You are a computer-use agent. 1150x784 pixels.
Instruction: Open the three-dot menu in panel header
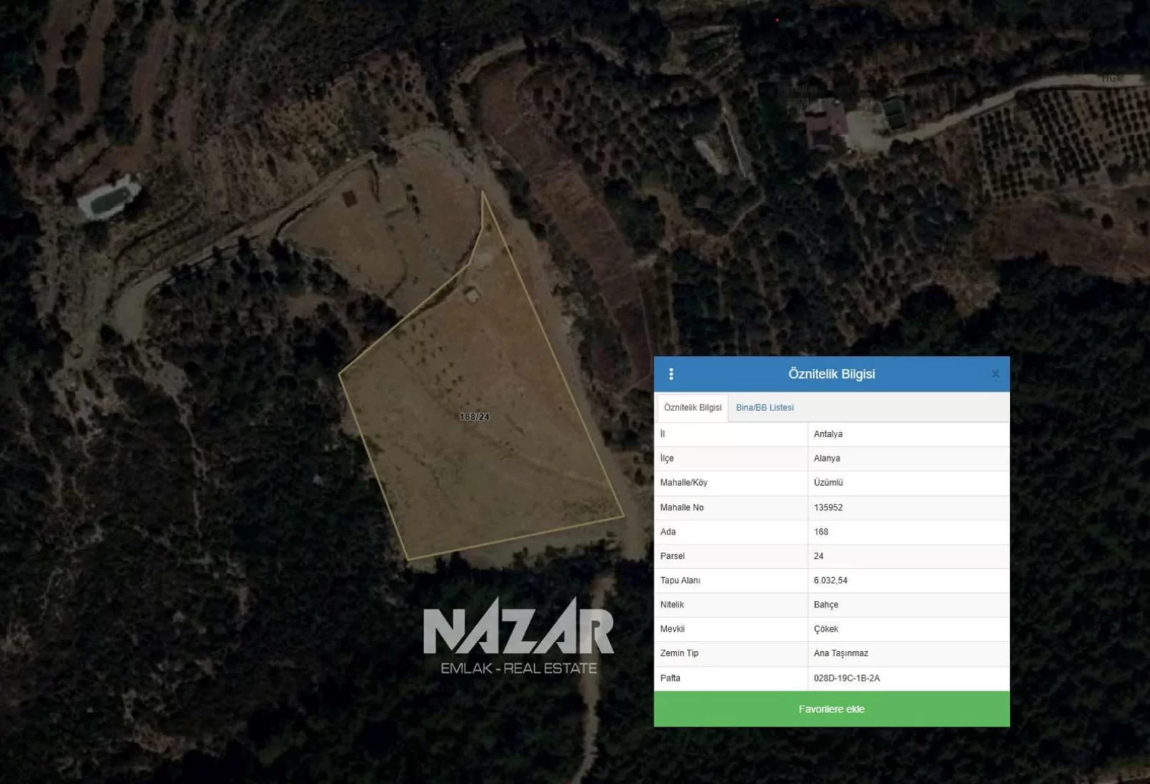coord(671,374)
